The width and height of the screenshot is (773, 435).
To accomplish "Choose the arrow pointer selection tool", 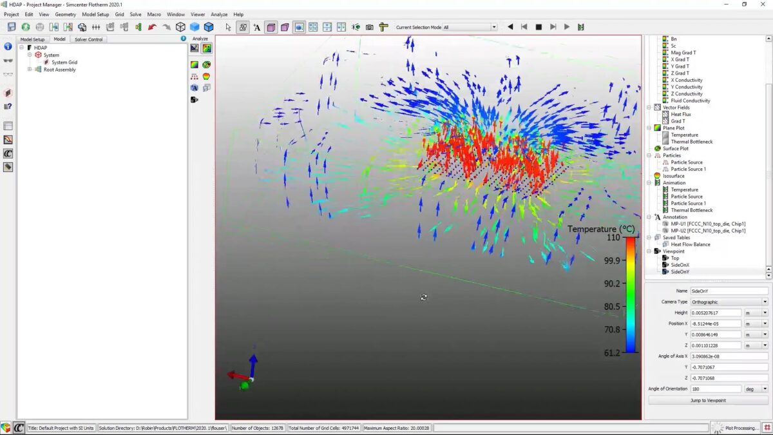I will point(228,27).
